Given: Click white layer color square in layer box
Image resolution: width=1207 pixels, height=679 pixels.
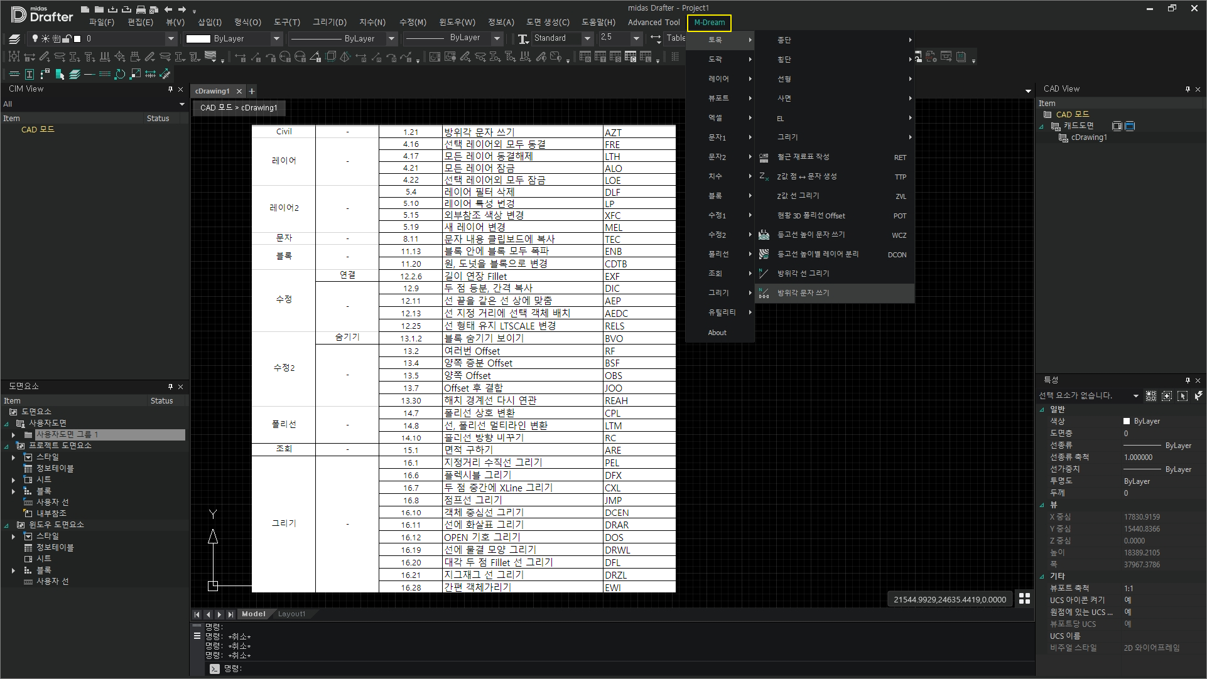Looking at the screenshot, I should click(78, 39).
